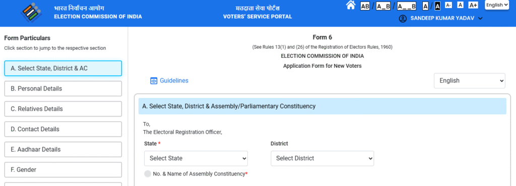
Task: Select normal letter spacing AB icon
Action: (365, 6)
